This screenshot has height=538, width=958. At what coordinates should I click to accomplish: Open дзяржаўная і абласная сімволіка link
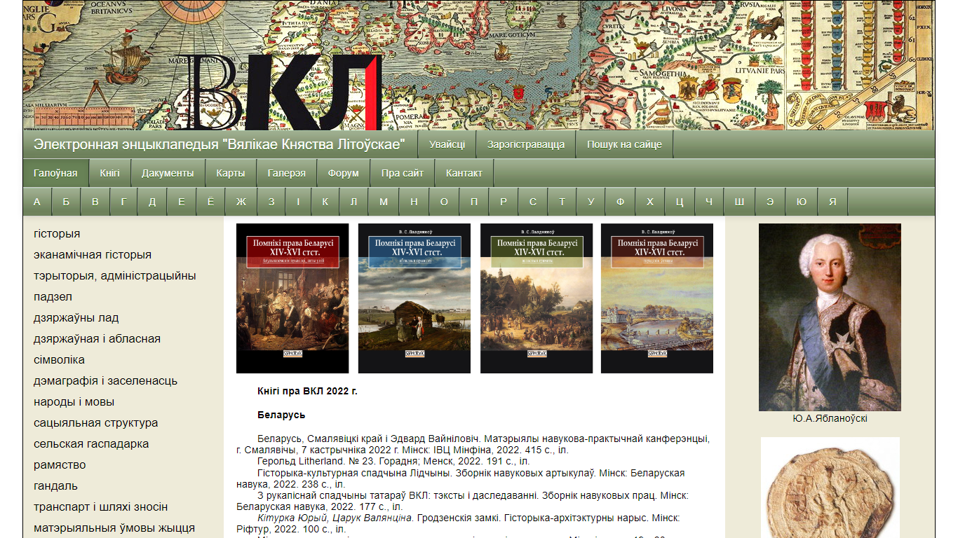(x=97, y=350)
